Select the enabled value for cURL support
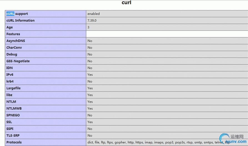This screenshot has height=146, width=248. (93, 14)
